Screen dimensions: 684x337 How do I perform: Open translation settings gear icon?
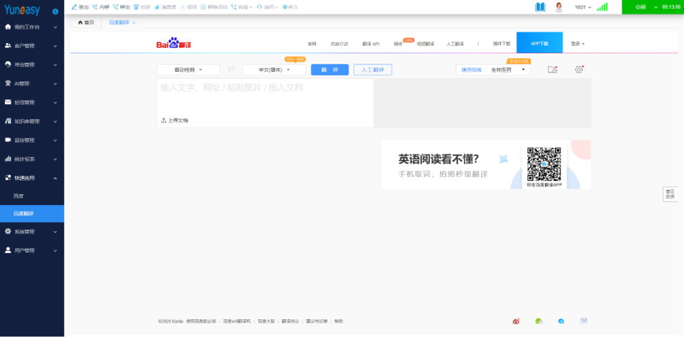click(579, 69)
